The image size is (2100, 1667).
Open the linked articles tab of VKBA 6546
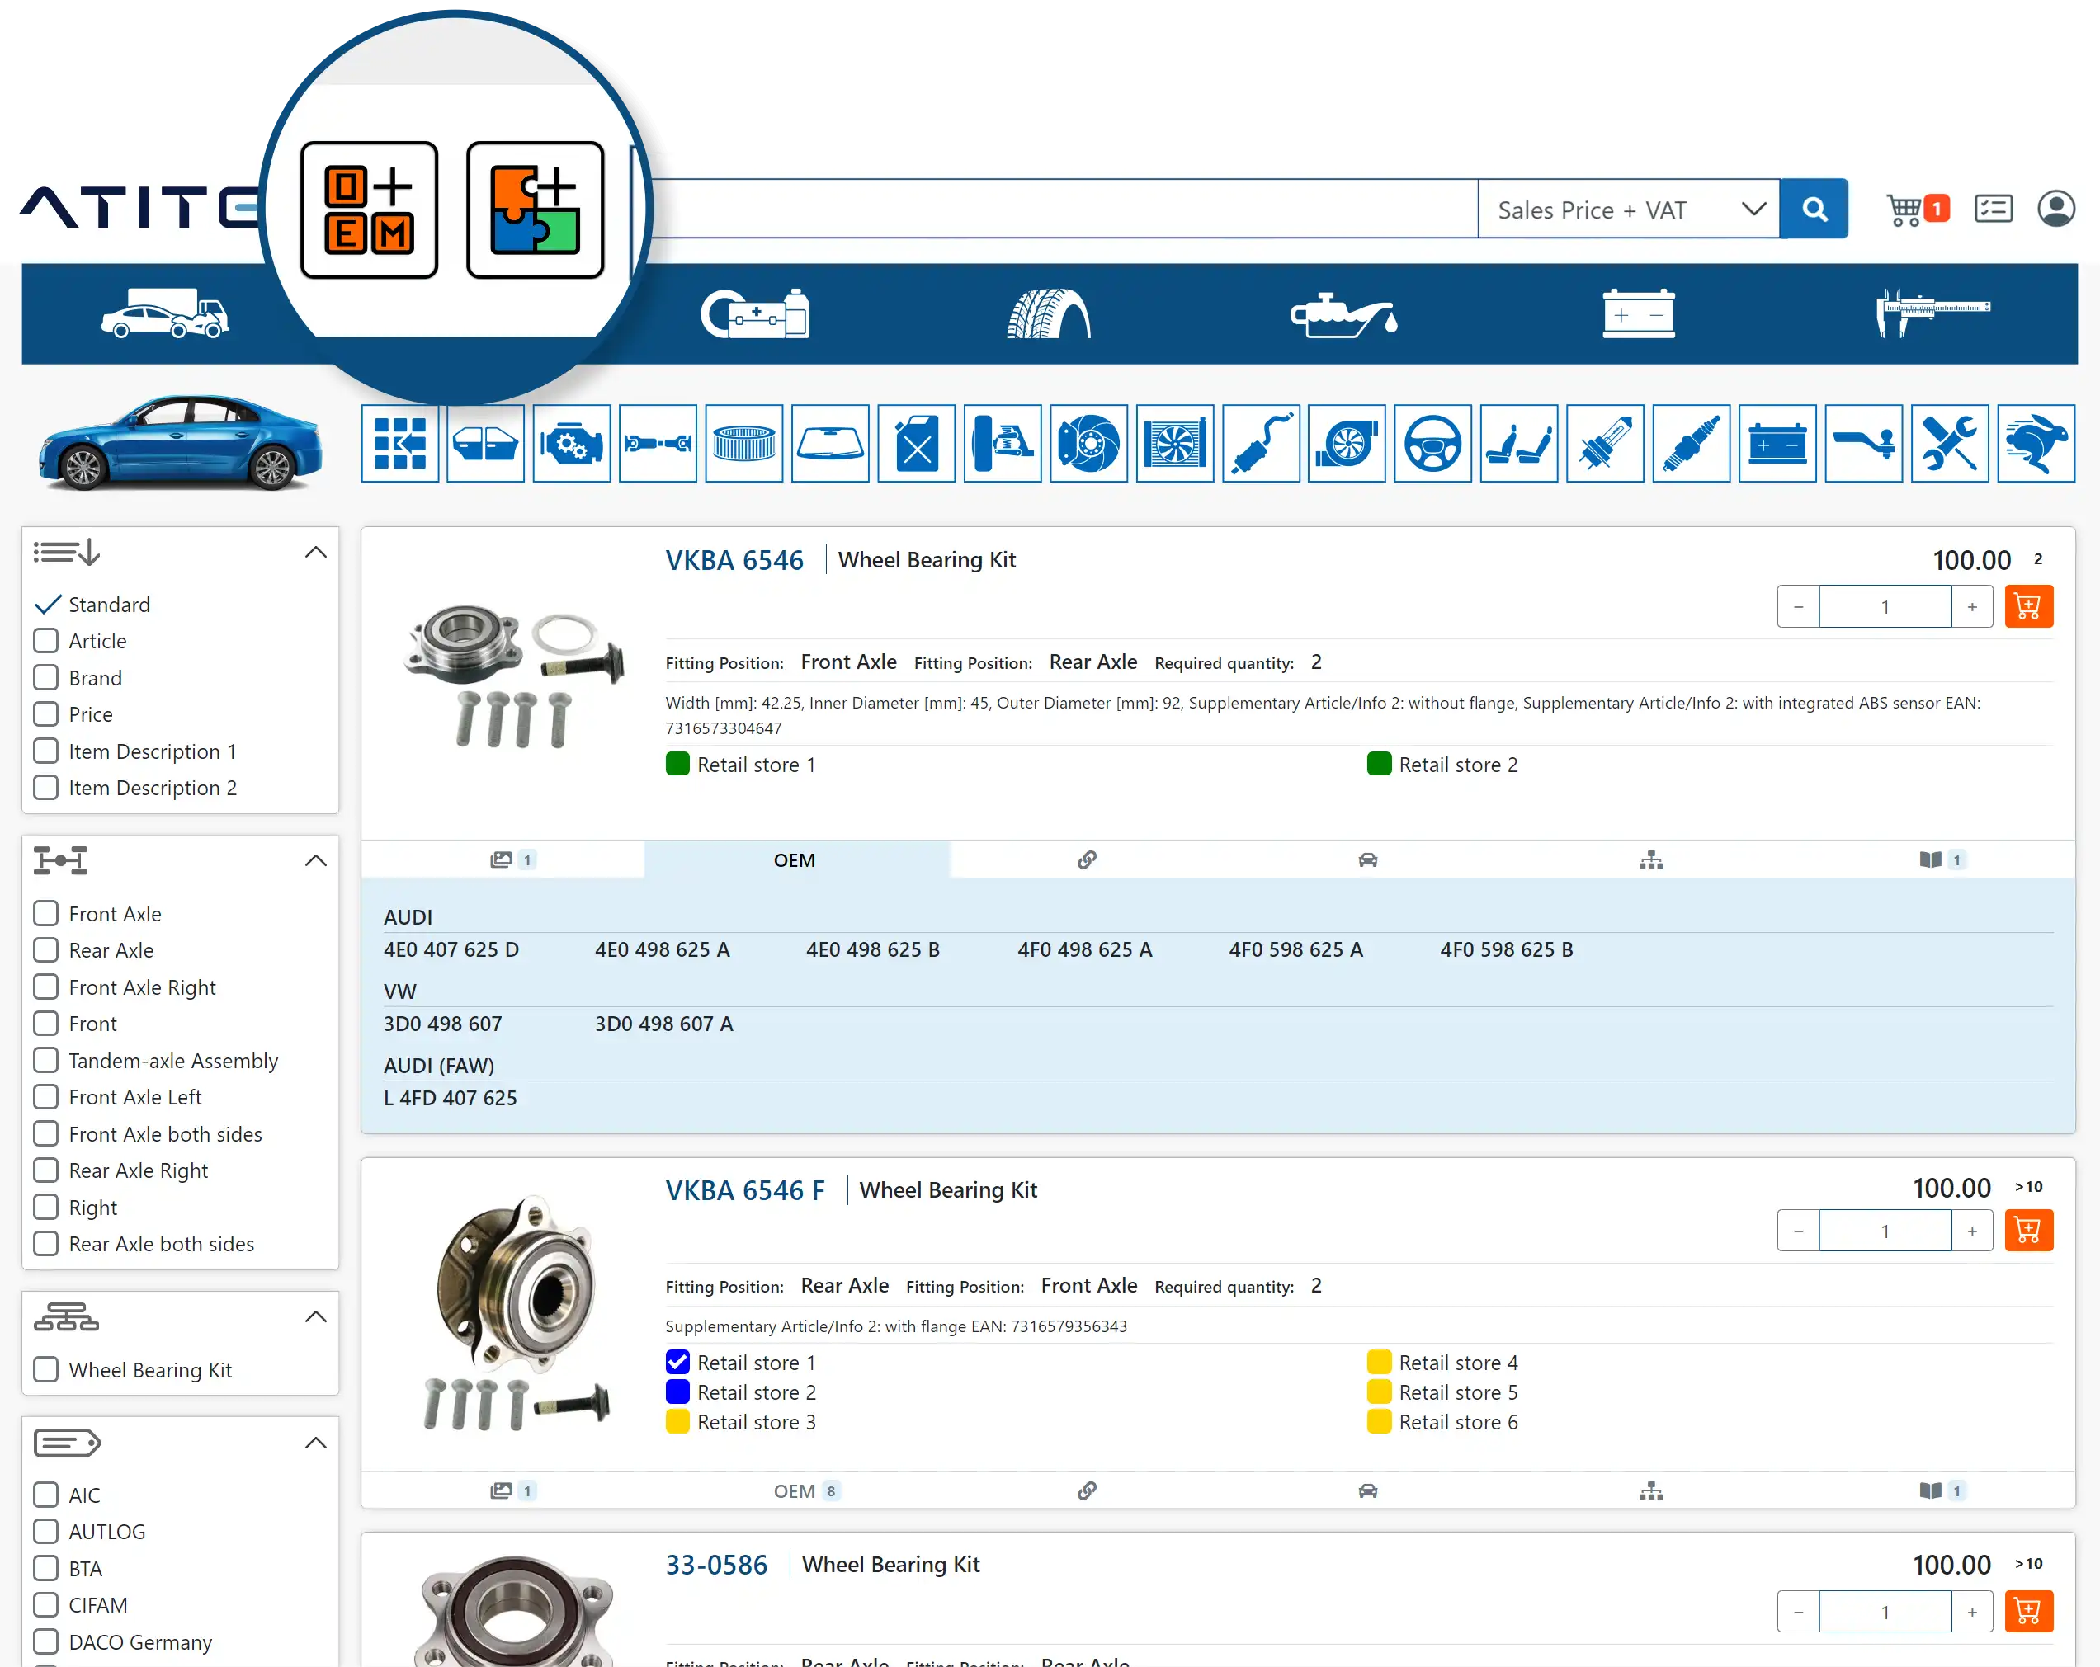tap(1087, 861)
